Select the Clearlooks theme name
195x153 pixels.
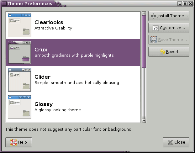click(x=49, y=23)
